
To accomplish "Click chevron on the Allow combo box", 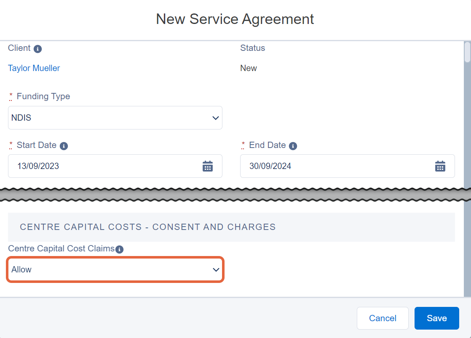I will (216, 269).
